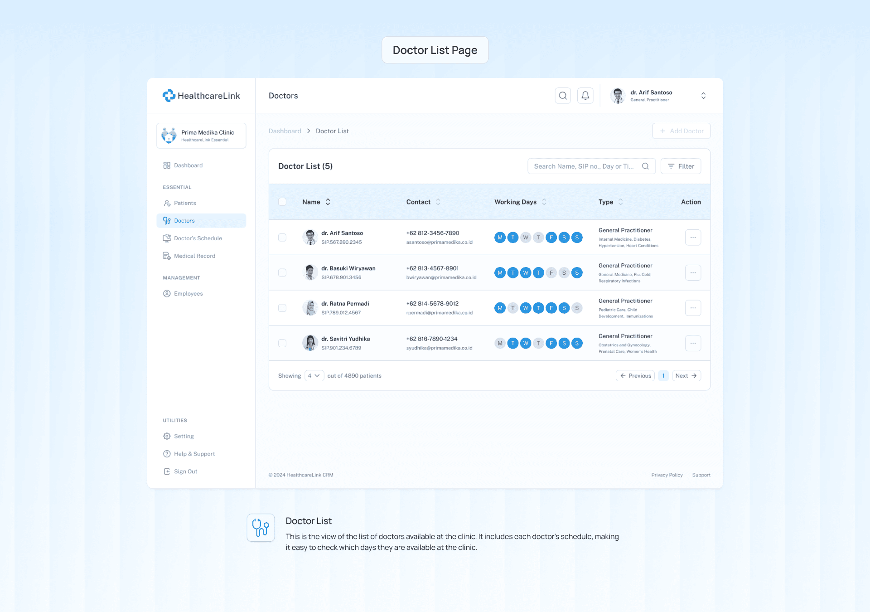This screenshot has width=870, height=612.
Task: Tick checkbox for dr. Basuki Wiryawan
Action: point(282,273)
